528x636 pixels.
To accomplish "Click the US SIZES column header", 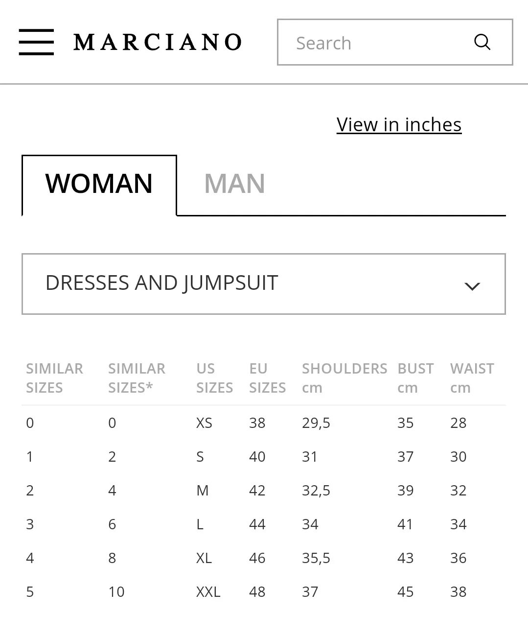I will pyautogui.click(x=214, y=378).
